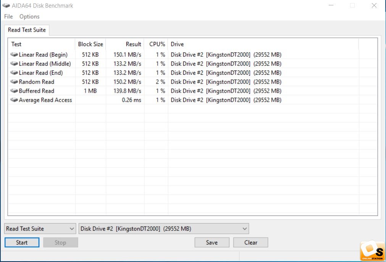The image size is (386, 262).
Task: Click the 1 MB block size cell
Action: 90,91
